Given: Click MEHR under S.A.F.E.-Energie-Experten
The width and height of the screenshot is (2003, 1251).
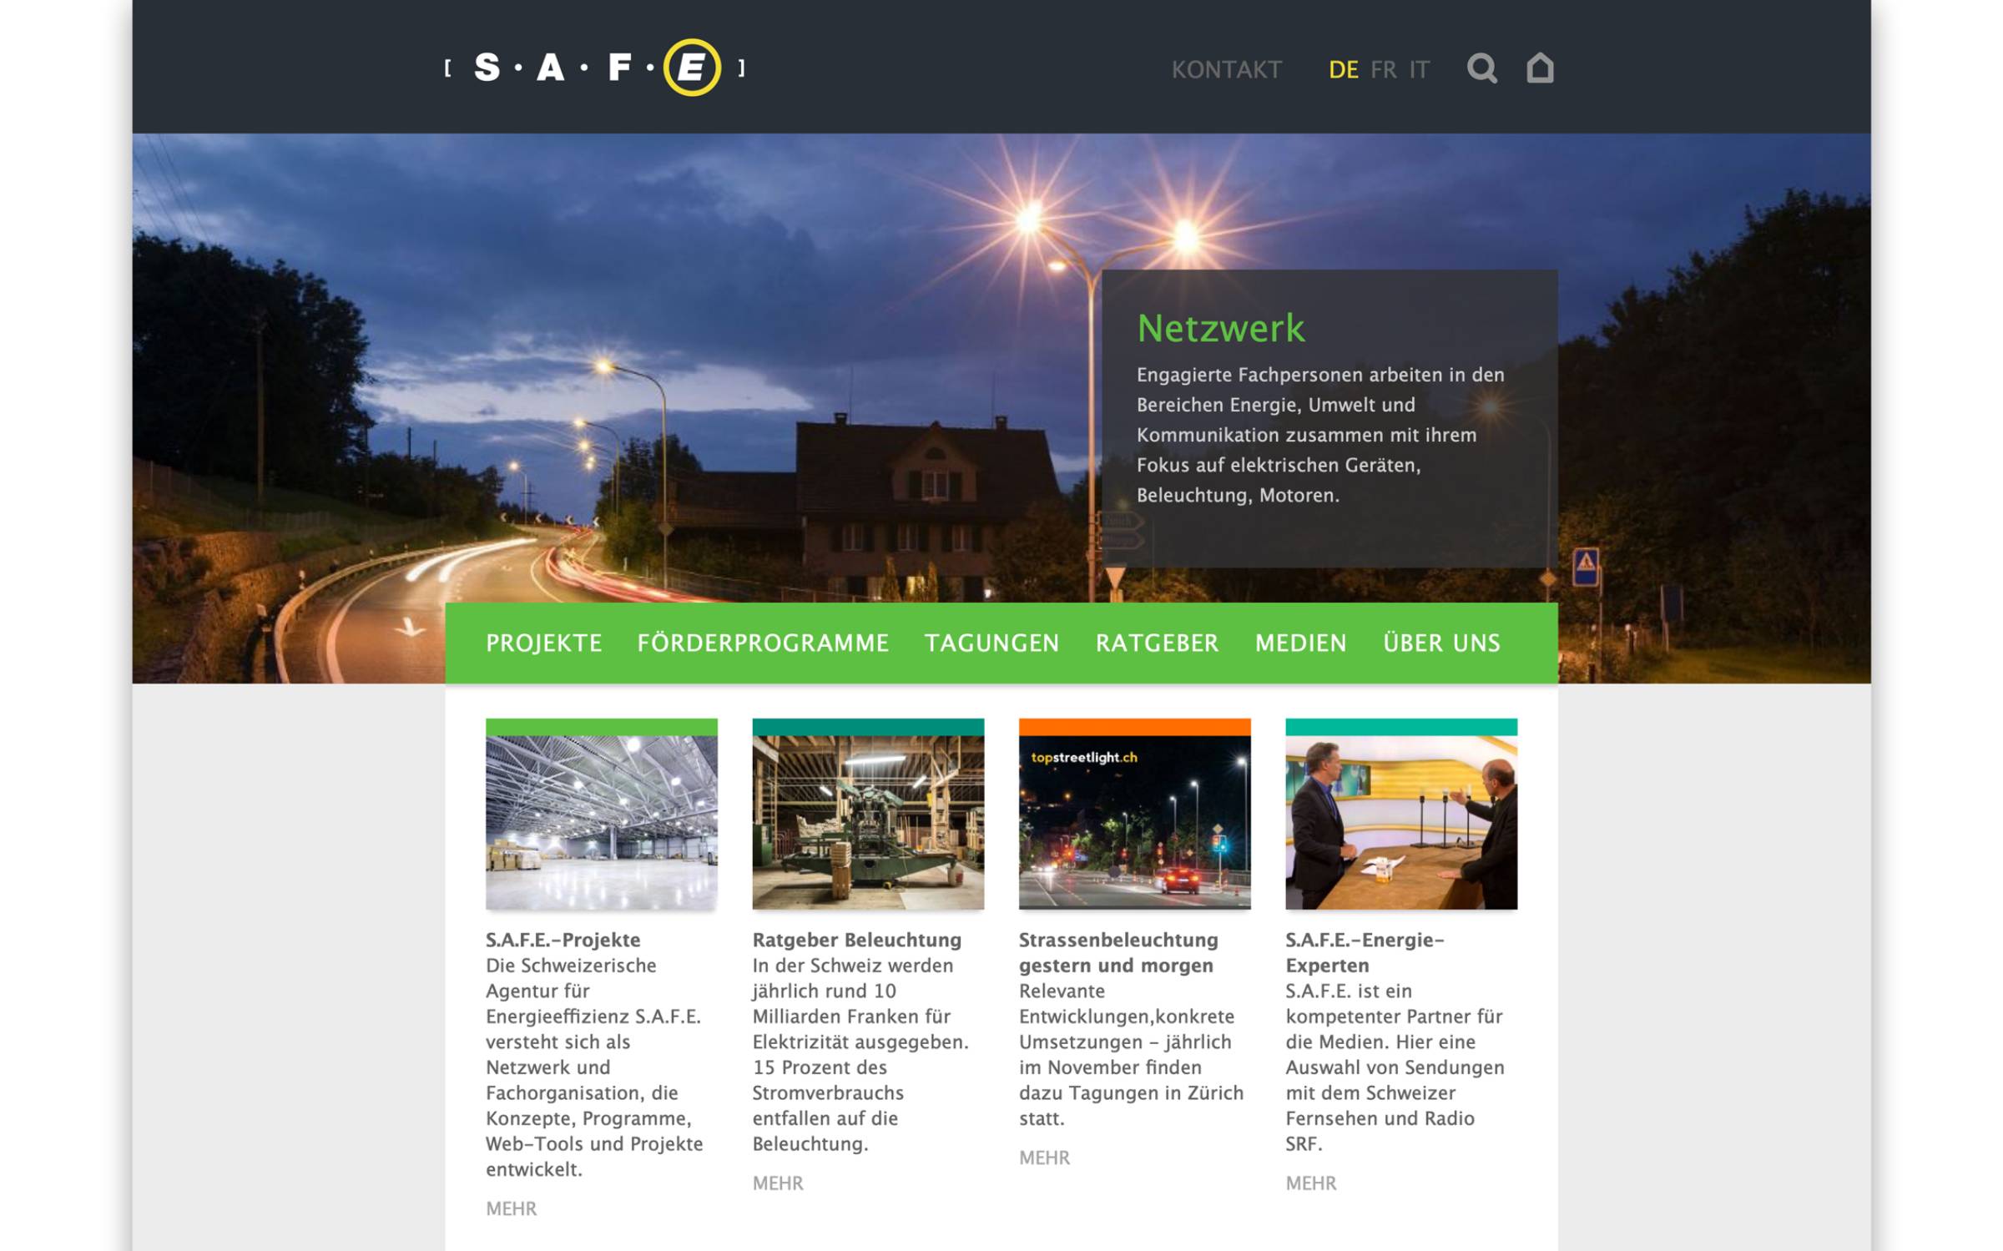Looking at the screenshot, I should tap(1310, 1183).
